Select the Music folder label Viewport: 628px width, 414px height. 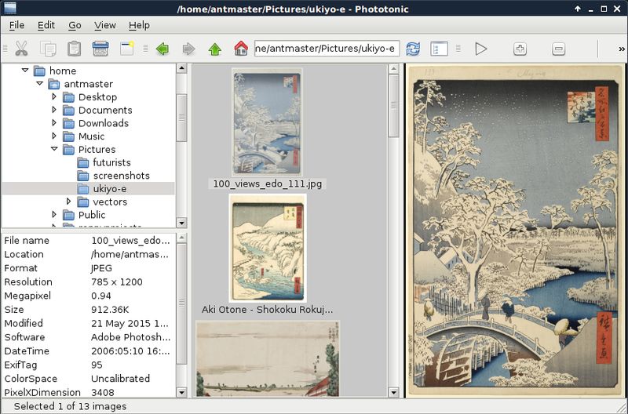pyautogui.click(x=91, y=136)
